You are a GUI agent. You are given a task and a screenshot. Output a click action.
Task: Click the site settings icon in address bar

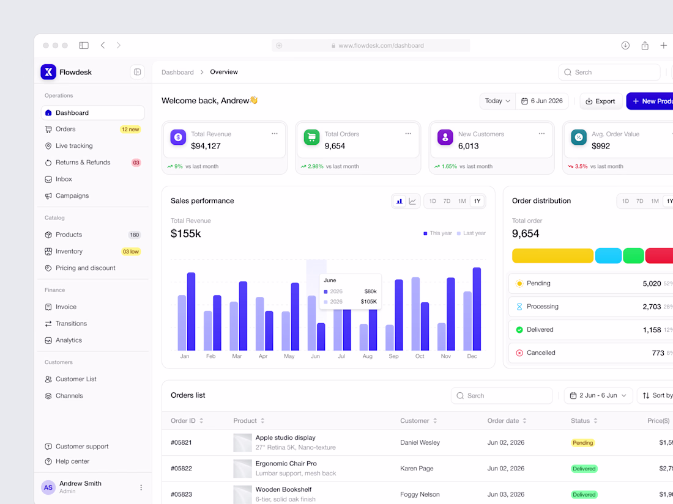(x=279, y=45)
